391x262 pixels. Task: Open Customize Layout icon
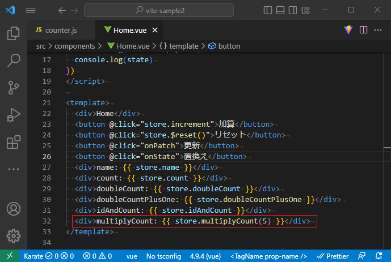305,10
